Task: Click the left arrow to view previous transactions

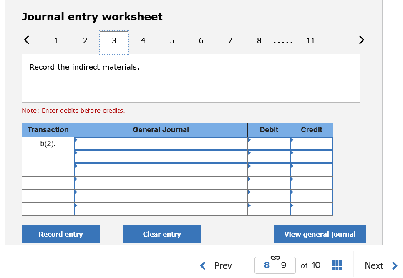Action: coord(26,40)
